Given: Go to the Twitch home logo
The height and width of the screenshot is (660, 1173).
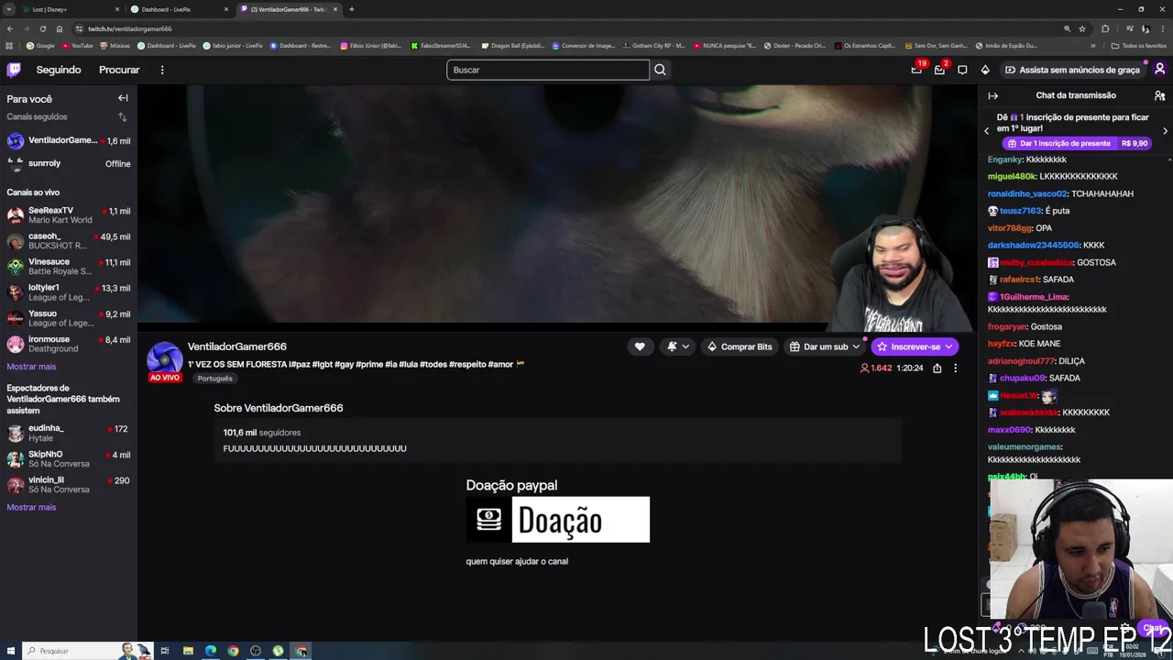Looking at the screenshot, I should point(14,70).
